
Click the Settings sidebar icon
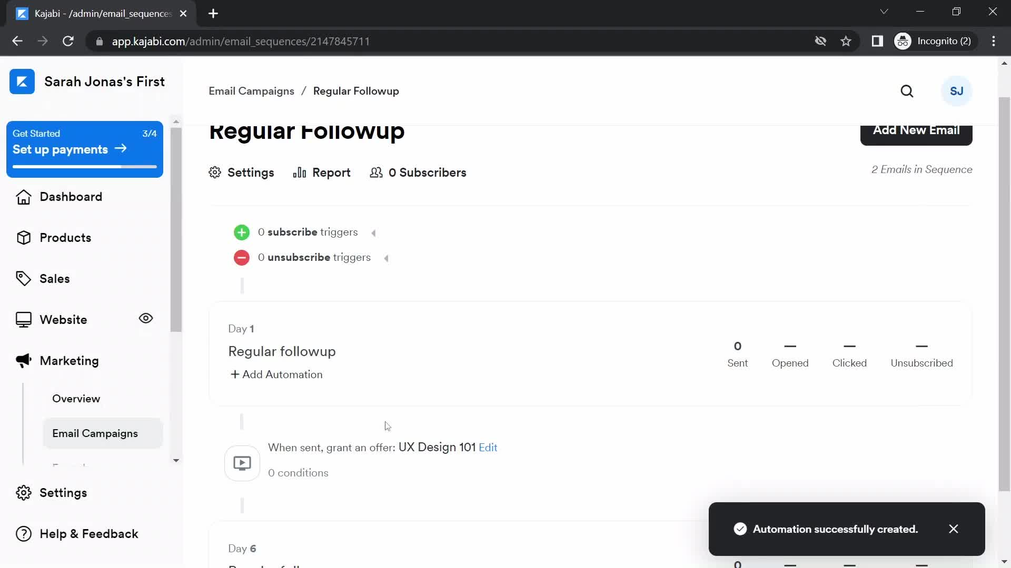[23, 492]
